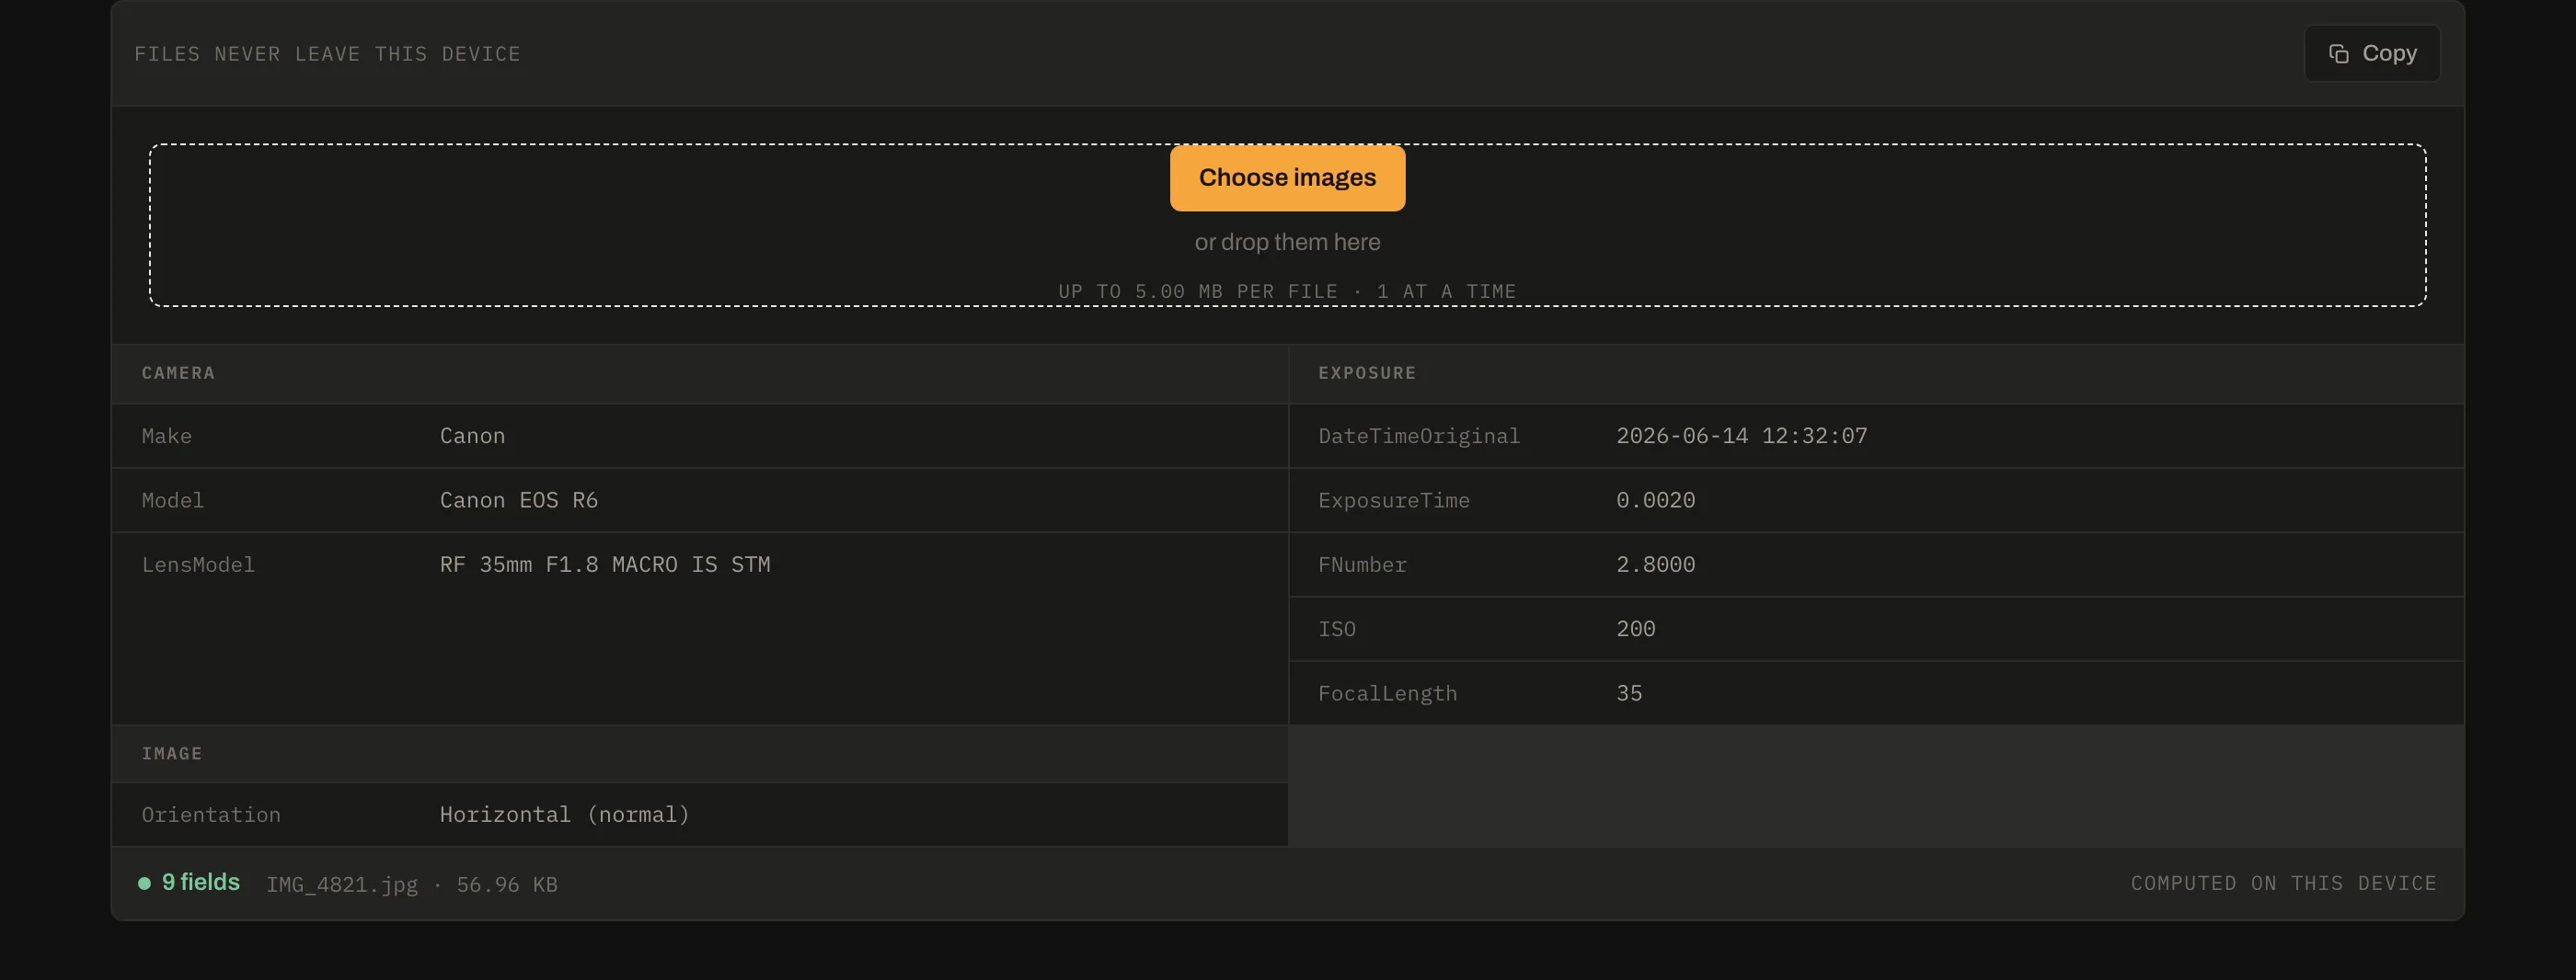The height and width of the screenshot is (980, 2576).
Task: Click the "COMPUTED ON THIS DEVICE" footer text
Action: click(2283, 883)
